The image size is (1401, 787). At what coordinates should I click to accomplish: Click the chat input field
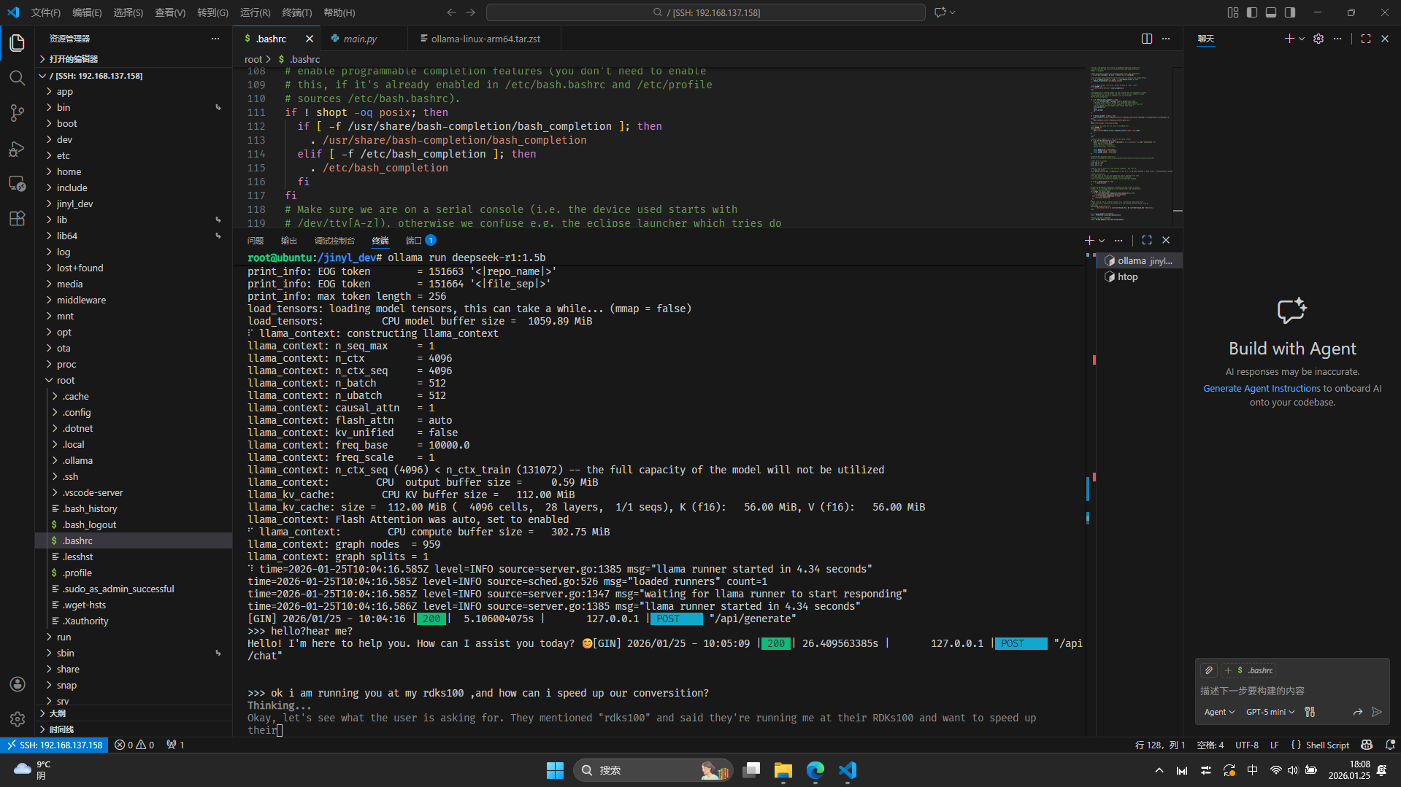click(1292, 691)
